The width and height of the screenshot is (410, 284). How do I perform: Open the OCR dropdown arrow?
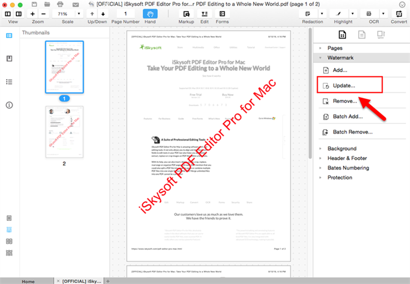point(383,14)
